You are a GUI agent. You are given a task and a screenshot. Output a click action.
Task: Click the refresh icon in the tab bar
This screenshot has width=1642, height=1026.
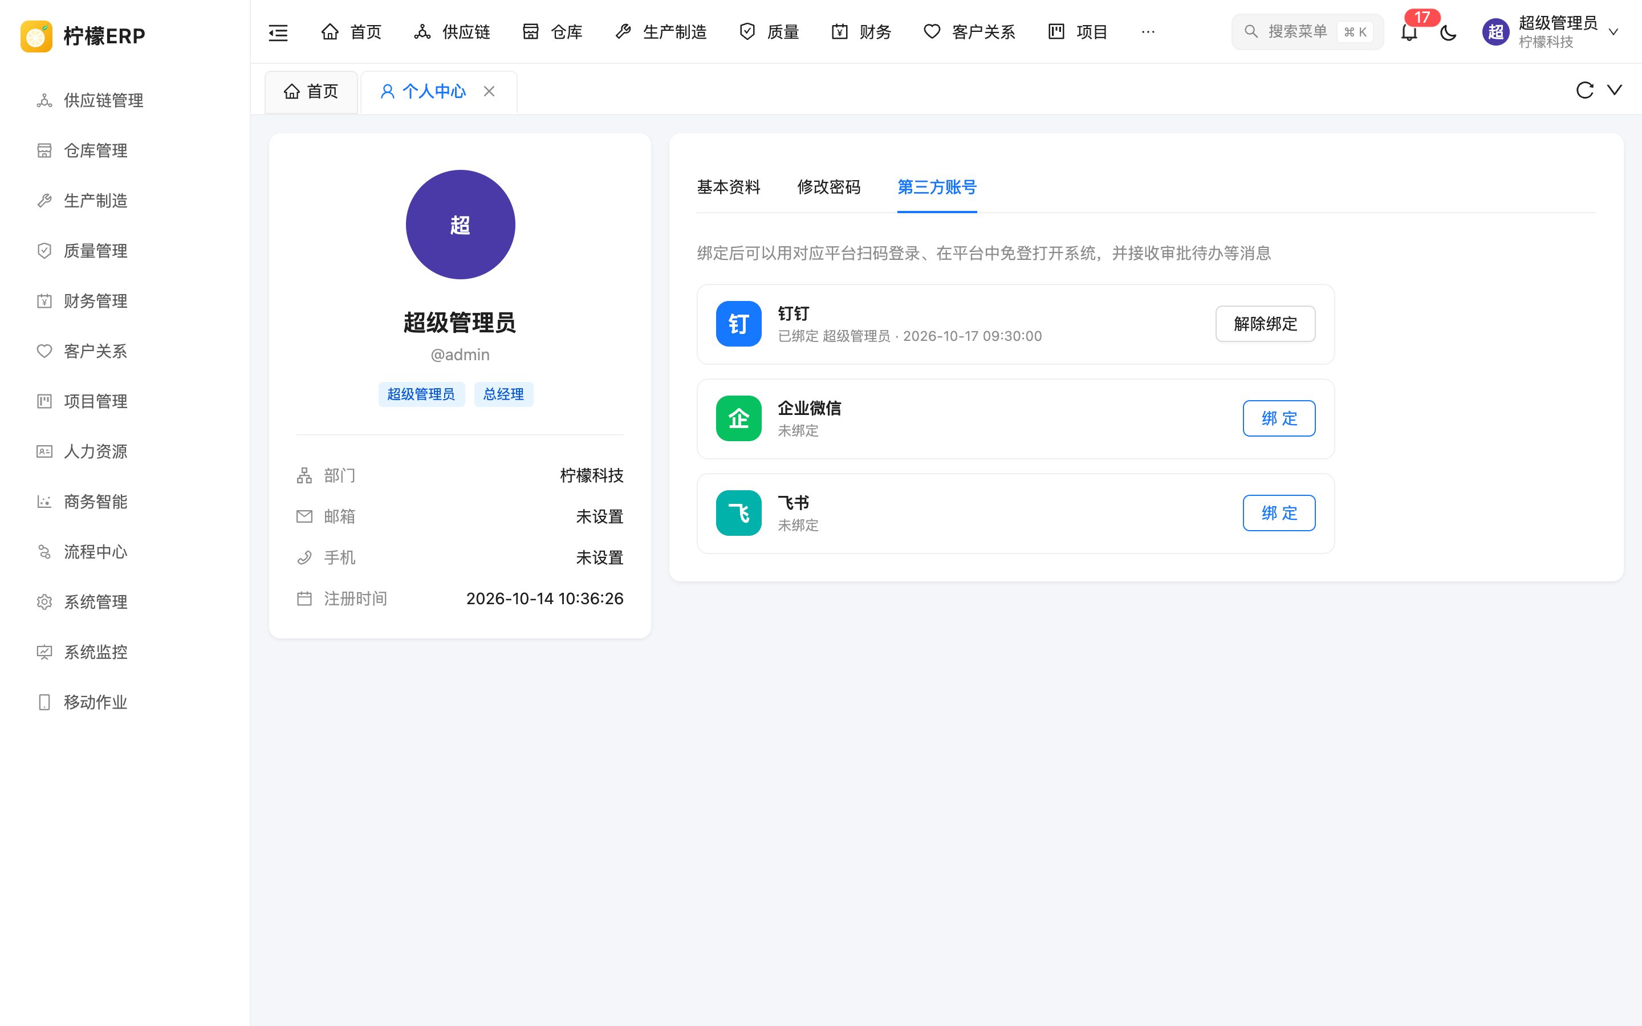(x=1584, y=90)
